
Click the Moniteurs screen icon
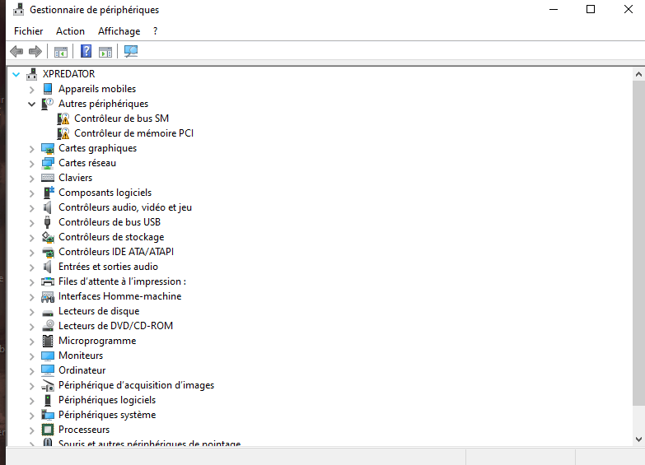click(x=48, y=356)
